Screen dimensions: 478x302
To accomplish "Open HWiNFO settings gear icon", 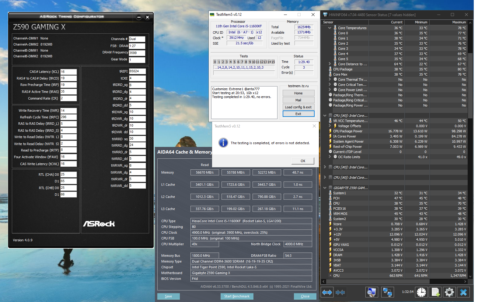I will [x=449, y=292].
